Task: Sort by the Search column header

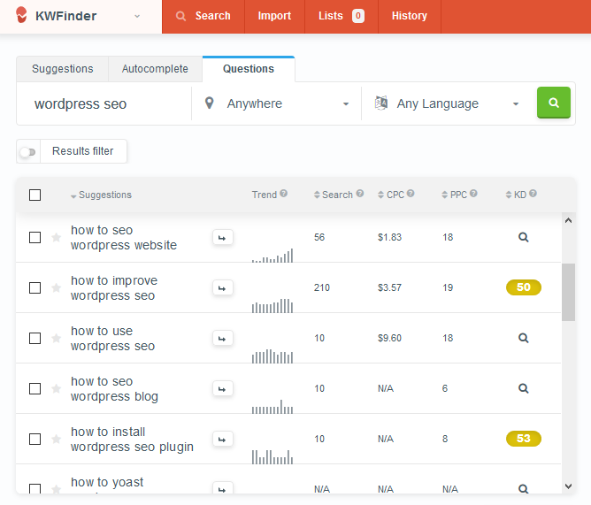Action: coord(334,195)
